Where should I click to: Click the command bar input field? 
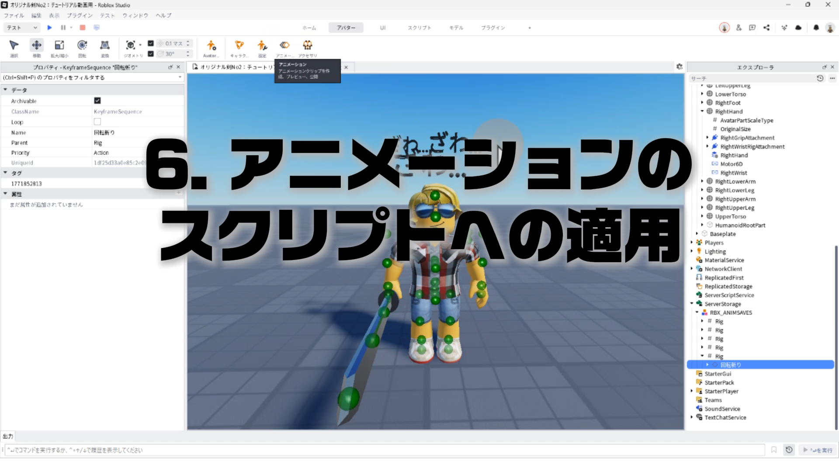(385, 450)
